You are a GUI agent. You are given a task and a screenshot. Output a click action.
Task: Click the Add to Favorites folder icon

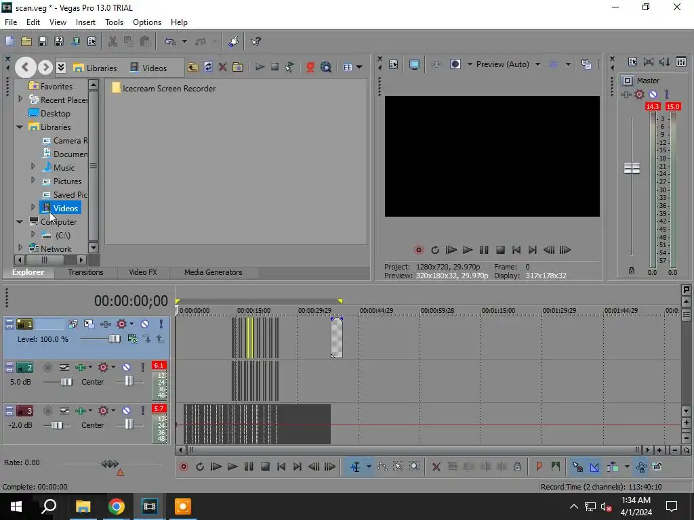pyautogui.click(x=238, y=67)
